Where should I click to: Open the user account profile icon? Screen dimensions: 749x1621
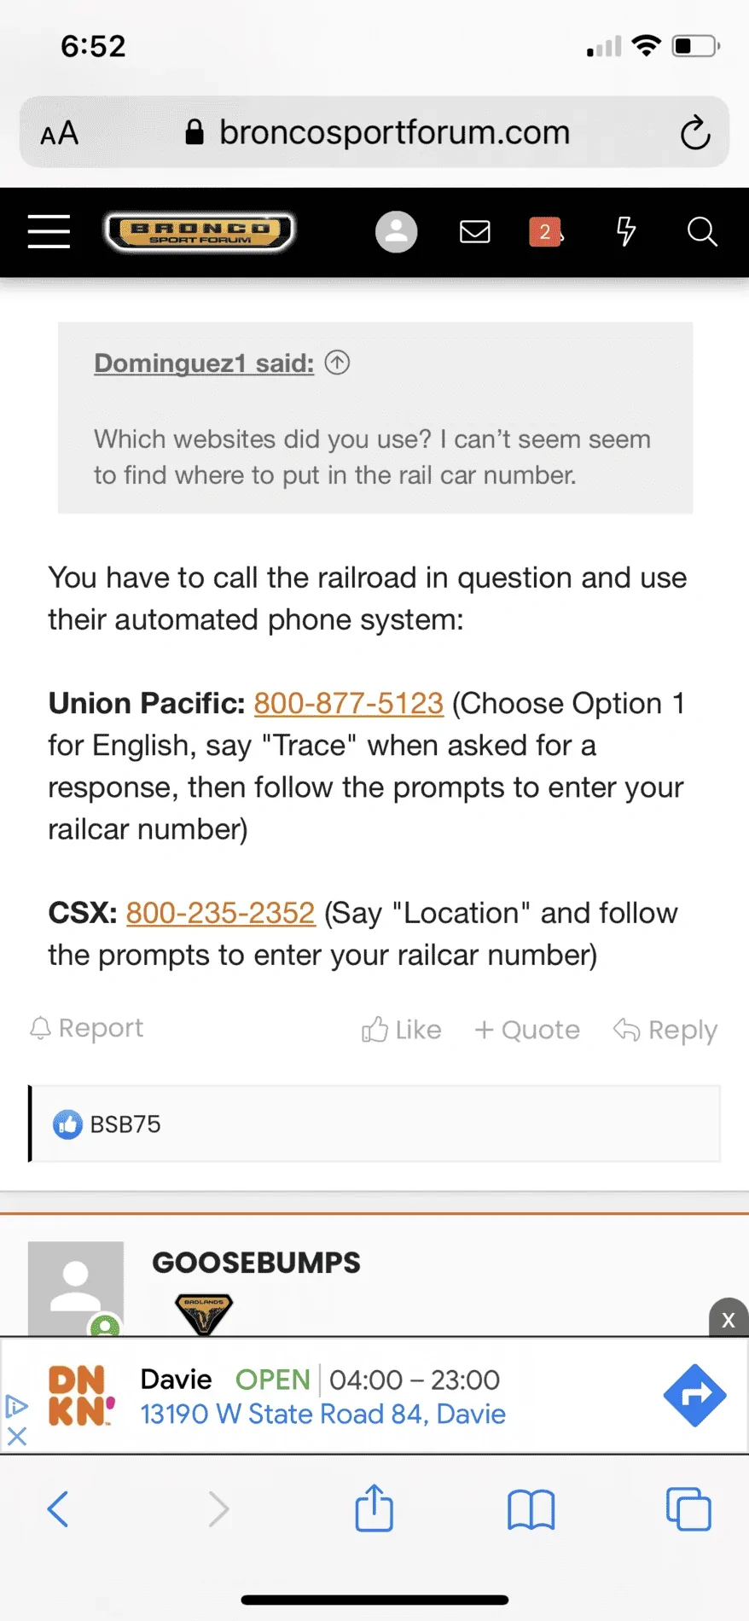tap(396, 231)
